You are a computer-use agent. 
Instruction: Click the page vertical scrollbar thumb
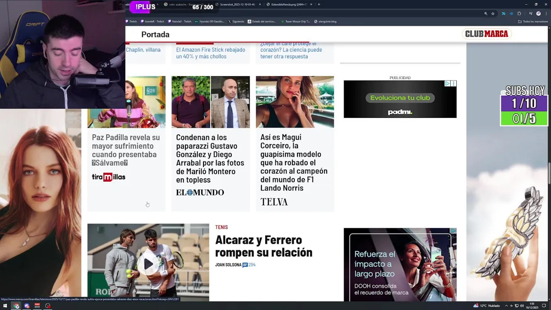(x=549, y=174)
